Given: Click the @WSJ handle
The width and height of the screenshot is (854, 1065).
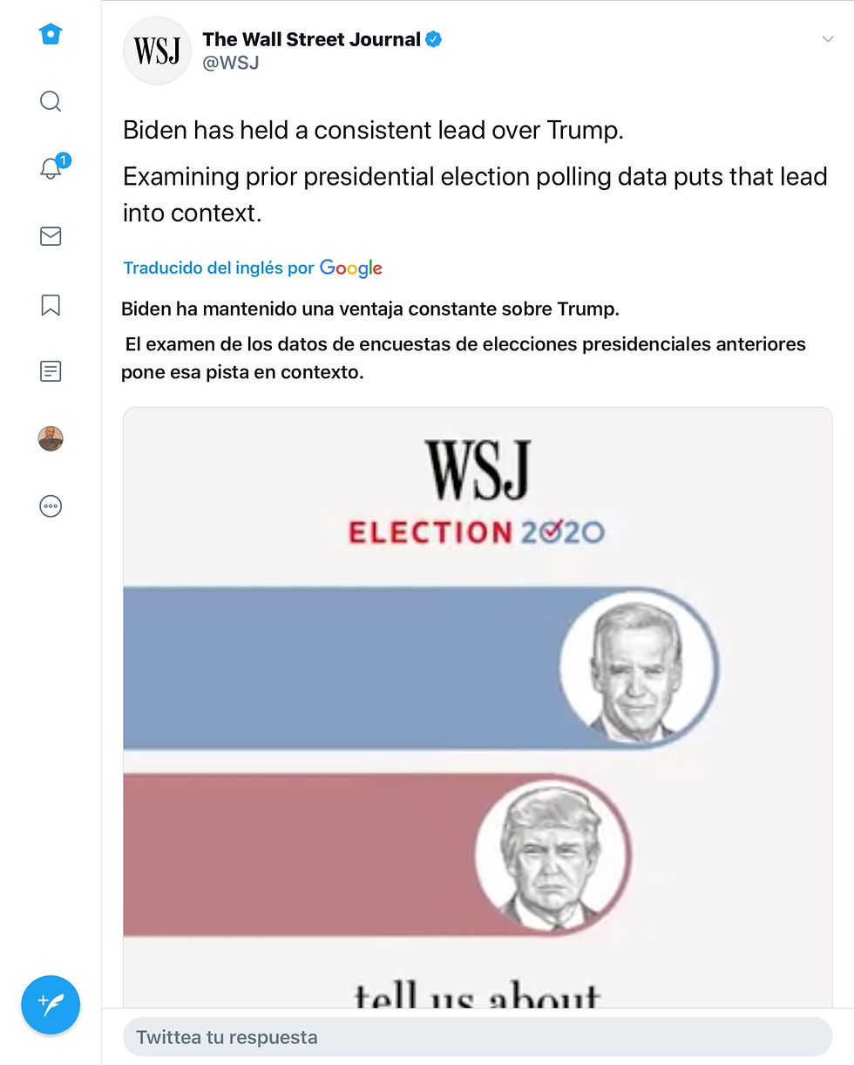Looking at the screenshot, I should [x=230, y=63].
